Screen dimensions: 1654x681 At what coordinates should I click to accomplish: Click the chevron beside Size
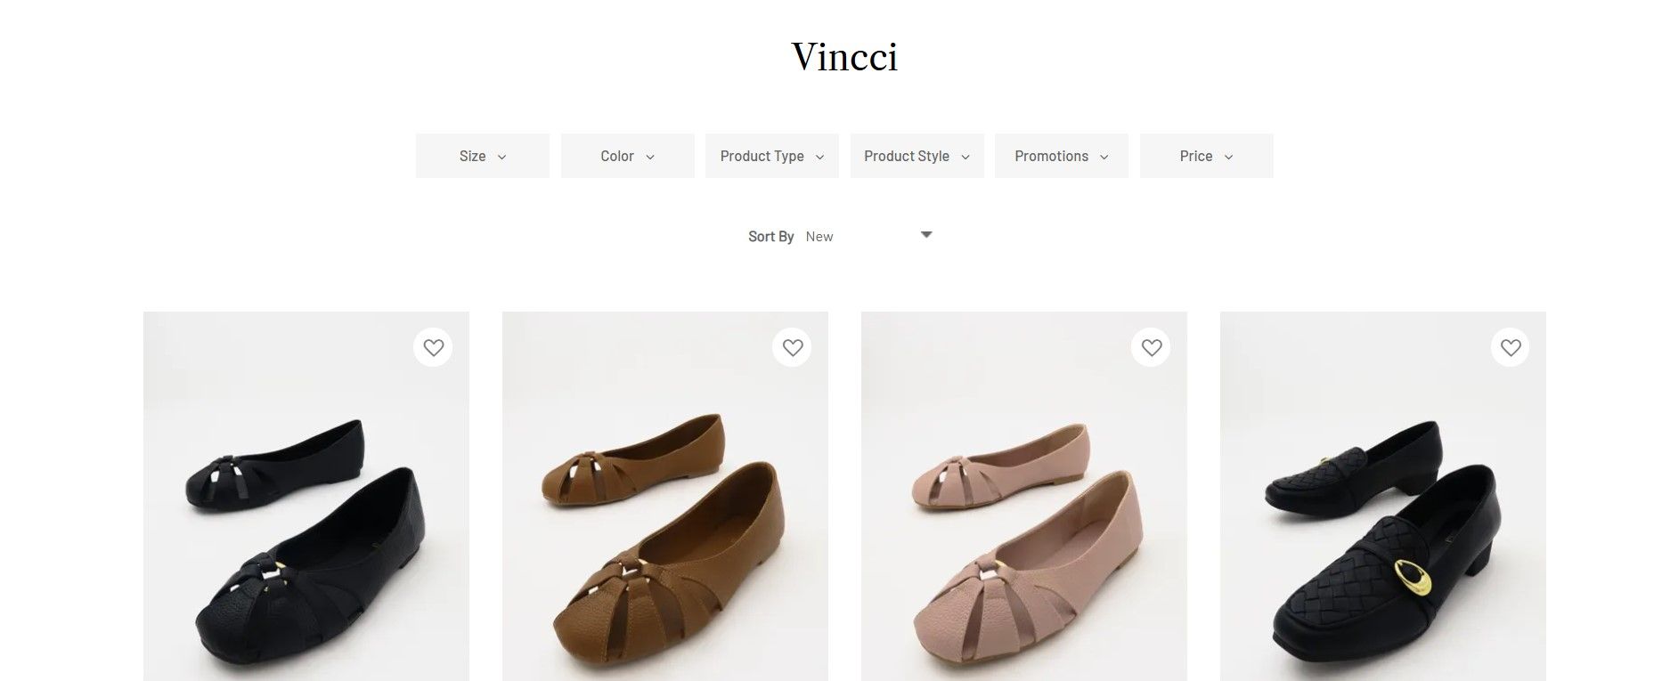(501, 157)
